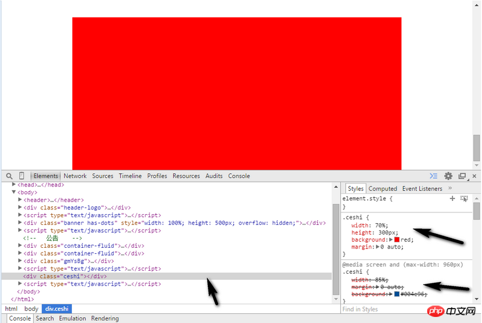Expand the header element node
The height and width of the screenshot is (323, 482).
(x=20, y=200)
